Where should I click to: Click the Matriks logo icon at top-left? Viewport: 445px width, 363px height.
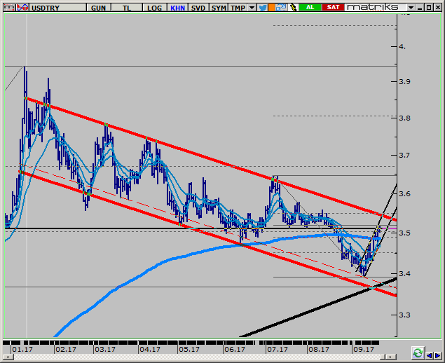(9, 8)
